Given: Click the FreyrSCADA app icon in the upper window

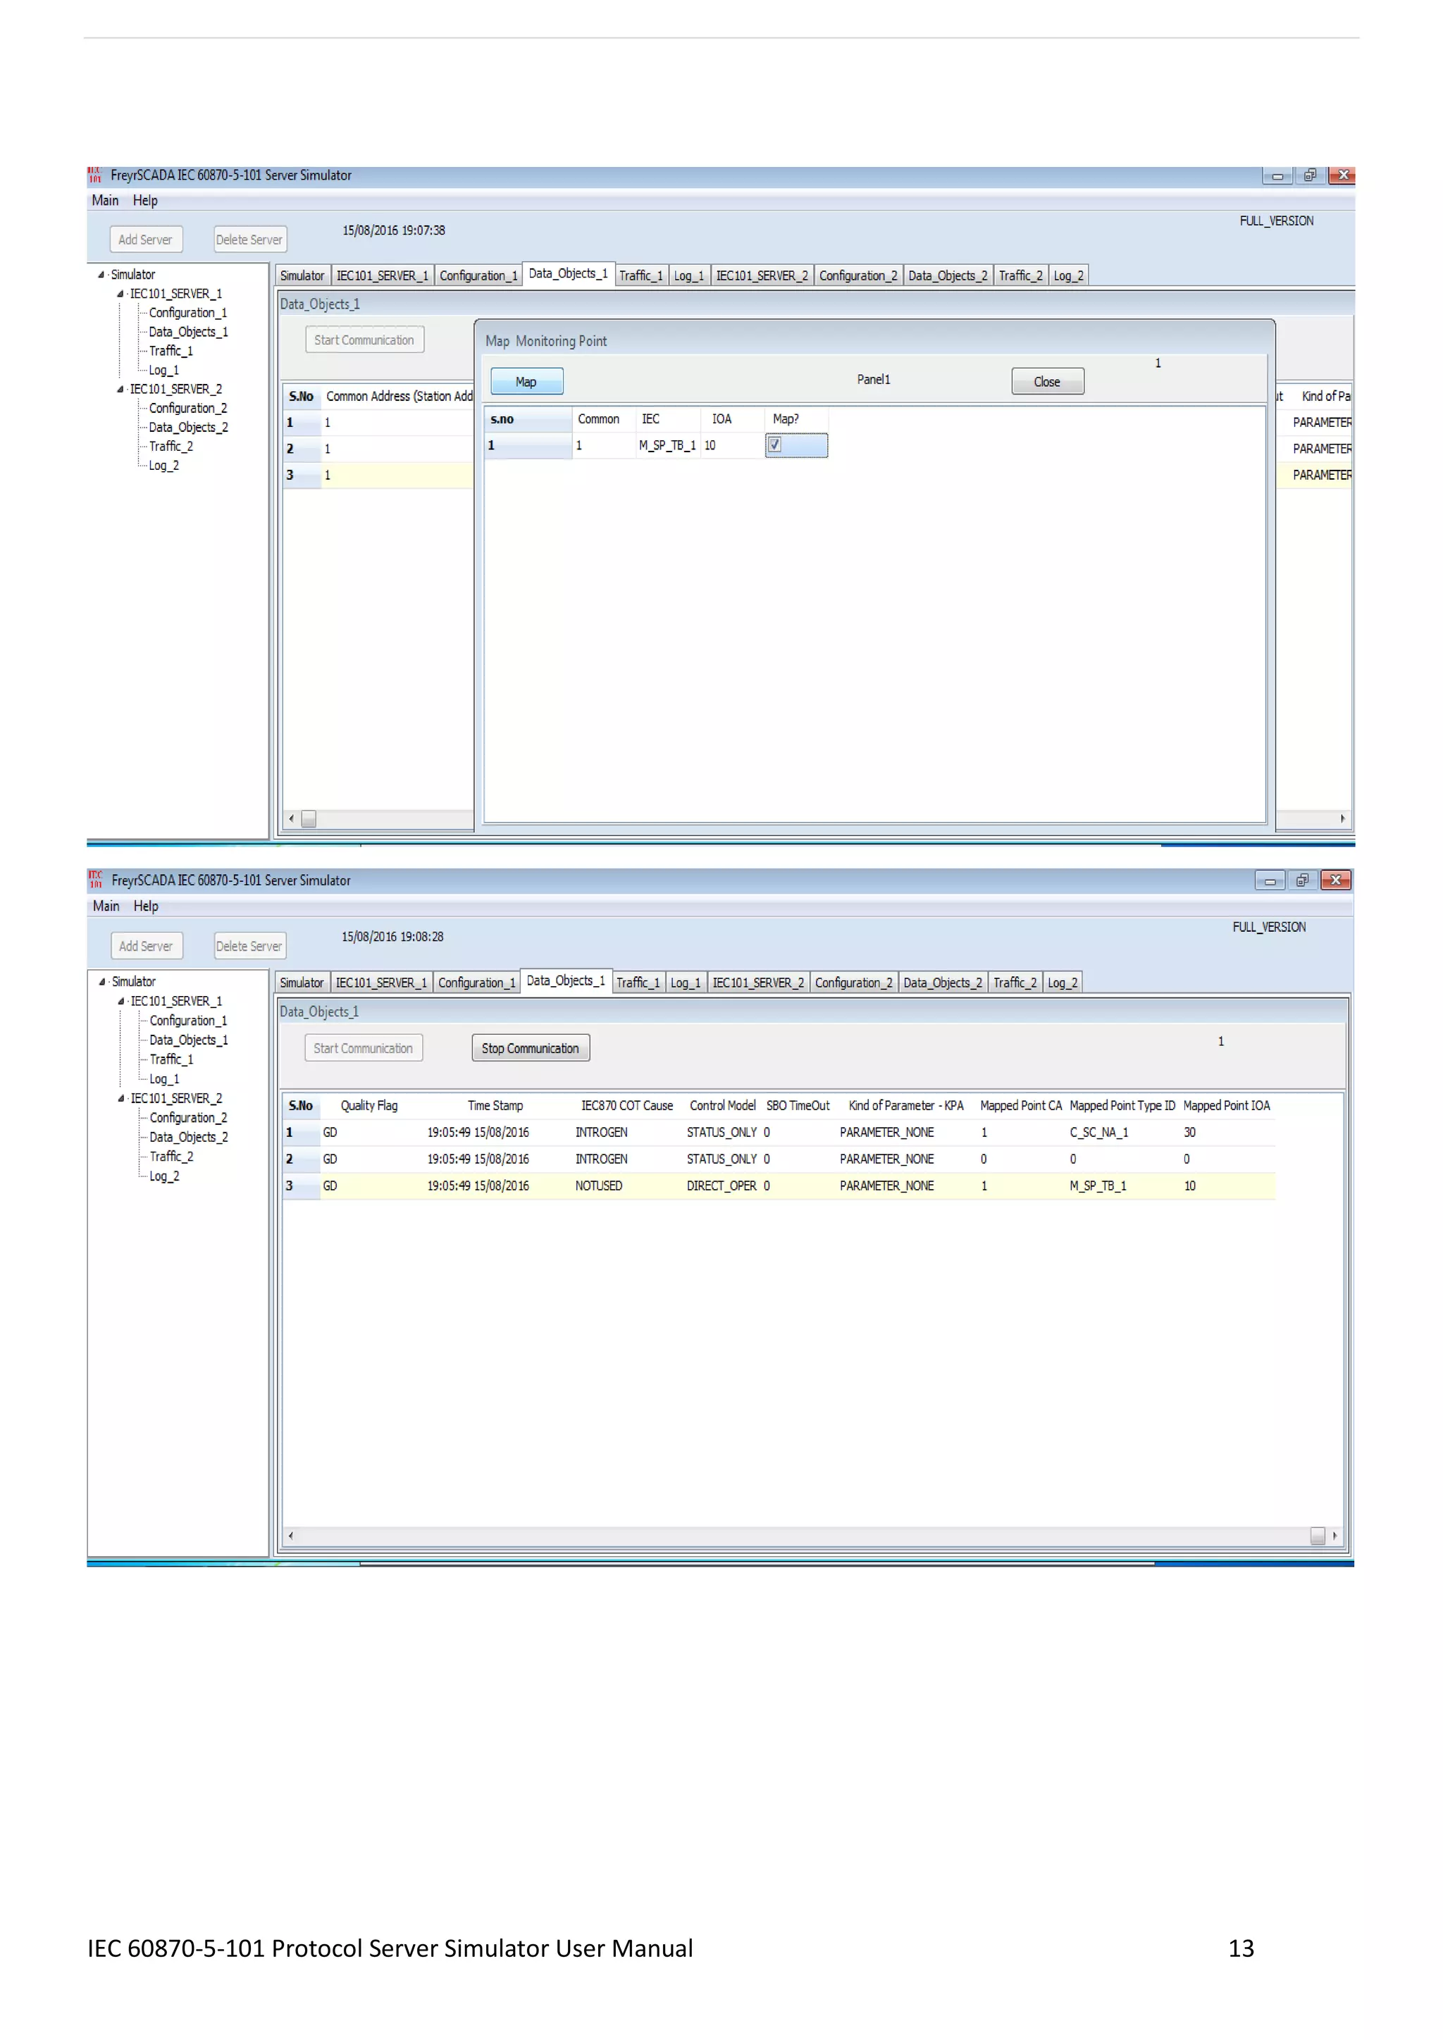Looking at the screenshot, I should pos(95,175).
